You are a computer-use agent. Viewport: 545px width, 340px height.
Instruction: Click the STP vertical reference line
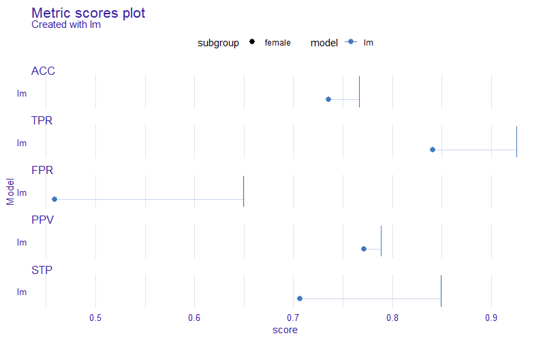click(x=441, y=291)
